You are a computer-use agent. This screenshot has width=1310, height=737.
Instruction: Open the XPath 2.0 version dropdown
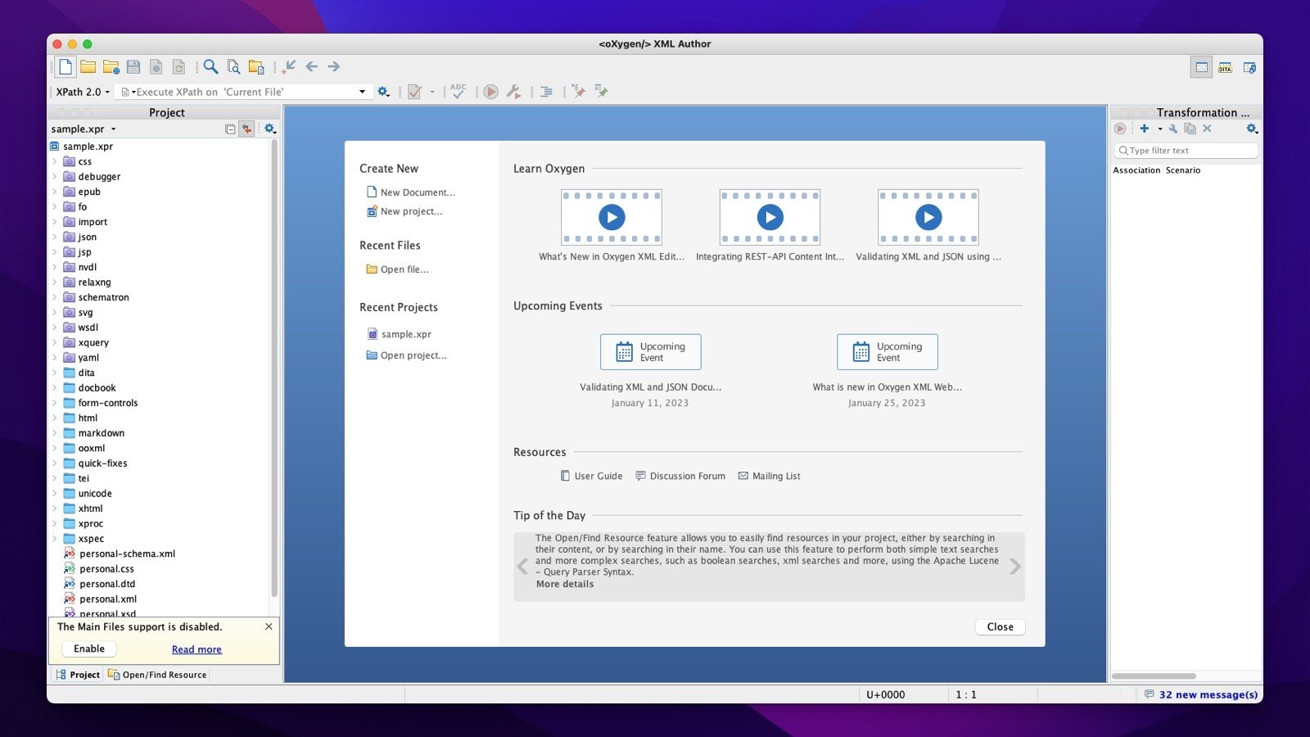(83, 92)
